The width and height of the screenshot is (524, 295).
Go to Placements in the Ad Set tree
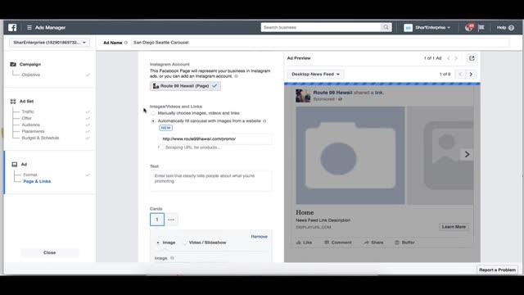pyautogui.click(x=33, y=131)
